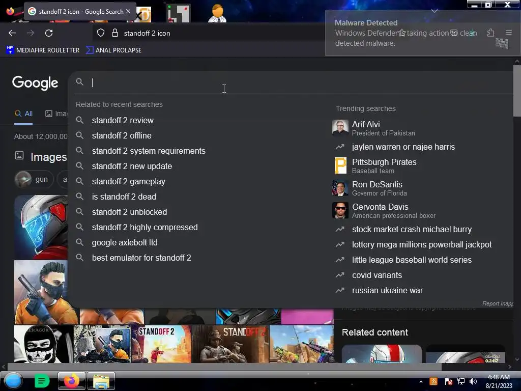This screenshot has height=391, width=521.
Task: Click the vertical page scrollbar thumb
Action: click(517, 91)
